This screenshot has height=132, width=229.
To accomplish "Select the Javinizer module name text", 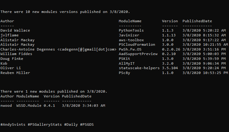I will [129, 35].
